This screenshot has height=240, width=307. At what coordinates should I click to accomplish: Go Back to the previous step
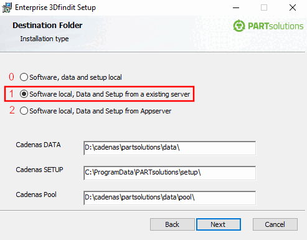coord(172,224)
